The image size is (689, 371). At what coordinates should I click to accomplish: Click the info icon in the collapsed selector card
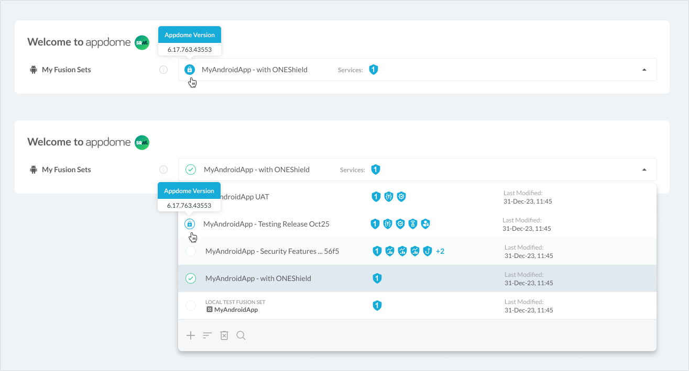(163, 70)
